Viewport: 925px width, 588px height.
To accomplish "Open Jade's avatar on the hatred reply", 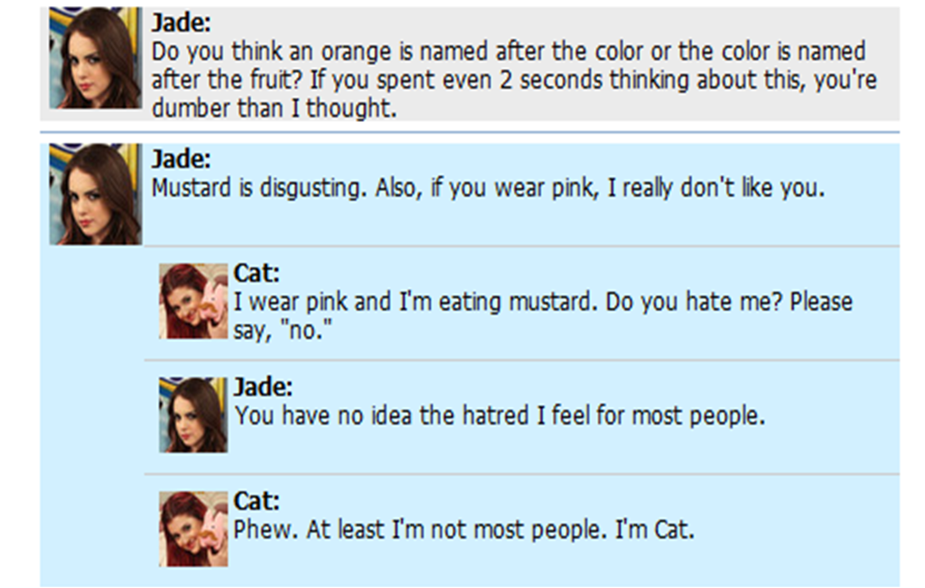I will coord(193,415).
